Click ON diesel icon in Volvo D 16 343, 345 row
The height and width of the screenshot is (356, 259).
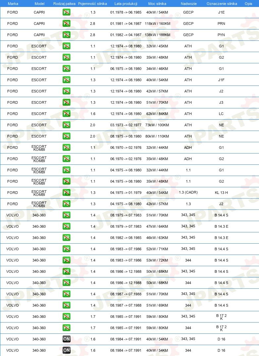pyautogui.click(x=67, y=339)
